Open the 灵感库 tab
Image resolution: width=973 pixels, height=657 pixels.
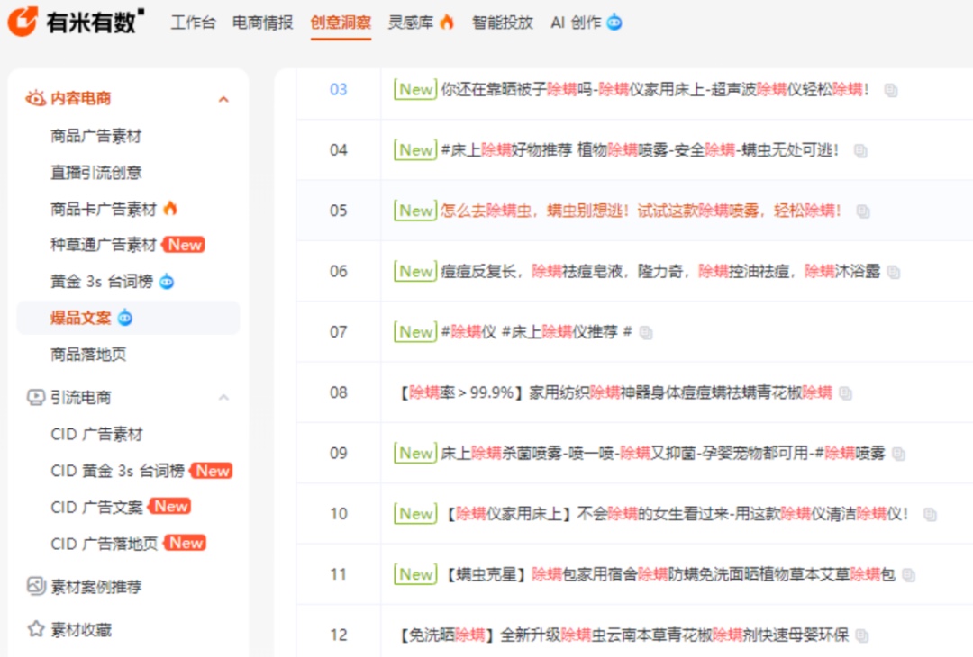(410, 22)
